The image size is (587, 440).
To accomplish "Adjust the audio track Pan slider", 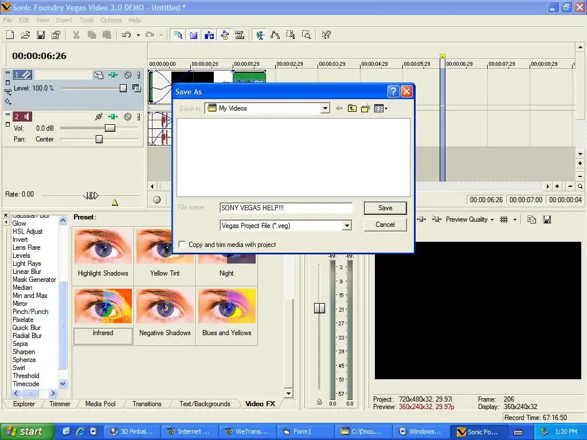I will (x=99, y=139).
